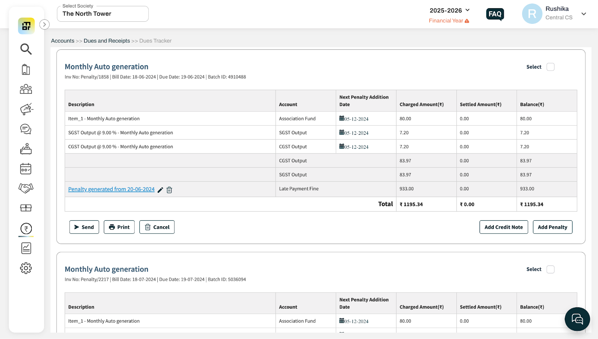Open the helpdesk reception sidebar icon
Image resolution: width=598 pixels, height=339 pixels.
click(26, 149)
